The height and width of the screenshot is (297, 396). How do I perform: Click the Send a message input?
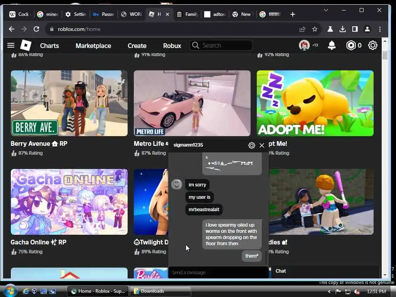218,273
